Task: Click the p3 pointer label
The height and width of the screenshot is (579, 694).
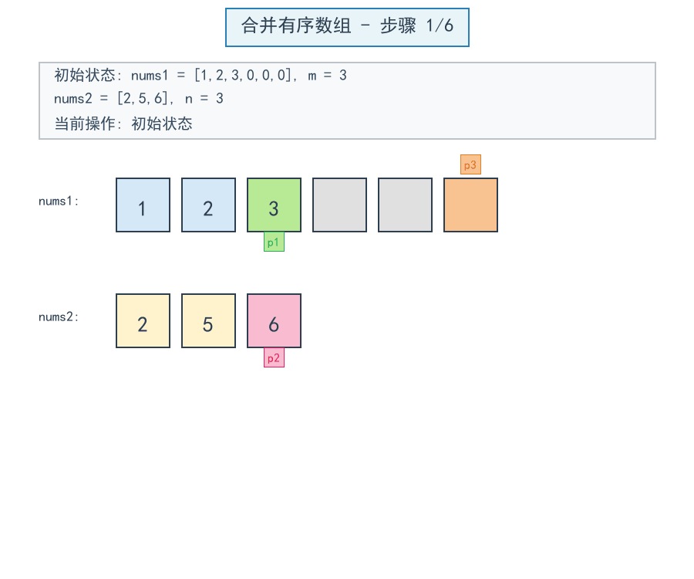Action: tap(470, 165)
